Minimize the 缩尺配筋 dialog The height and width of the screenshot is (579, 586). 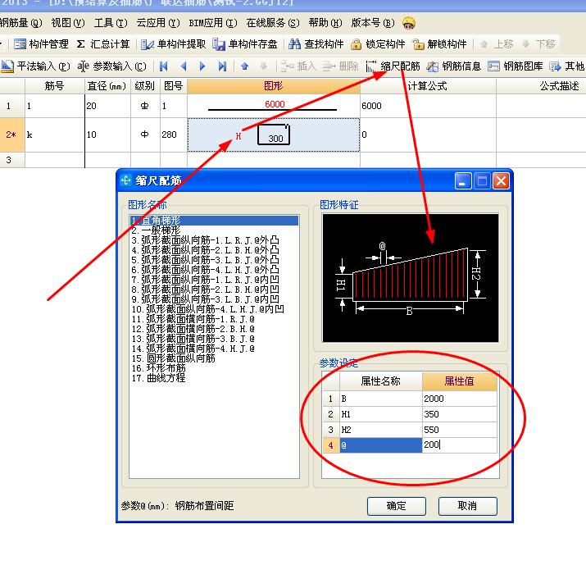click(x=463, y=181)
